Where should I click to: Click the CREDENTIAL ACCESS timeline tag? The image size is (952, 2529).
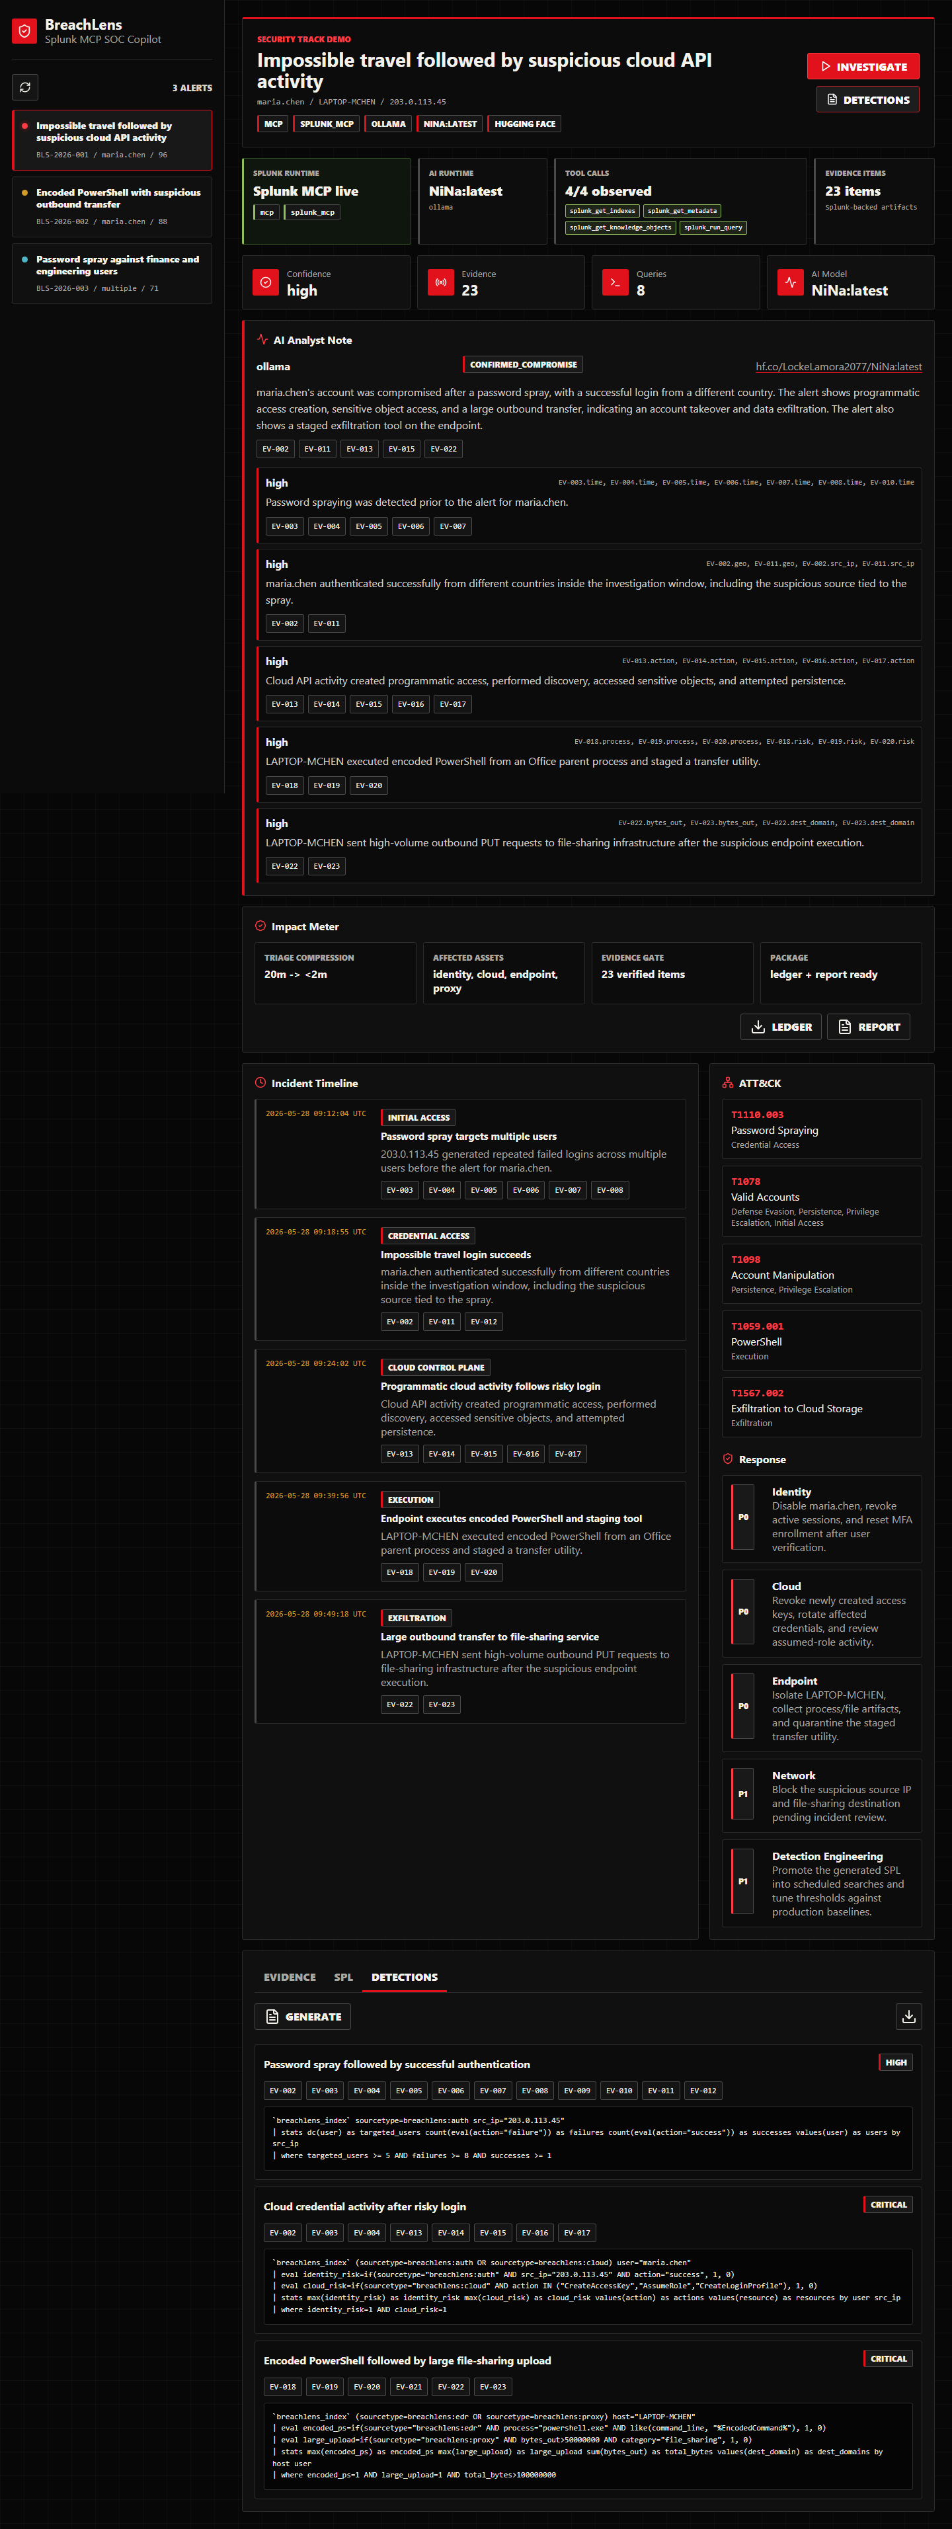428,1236
